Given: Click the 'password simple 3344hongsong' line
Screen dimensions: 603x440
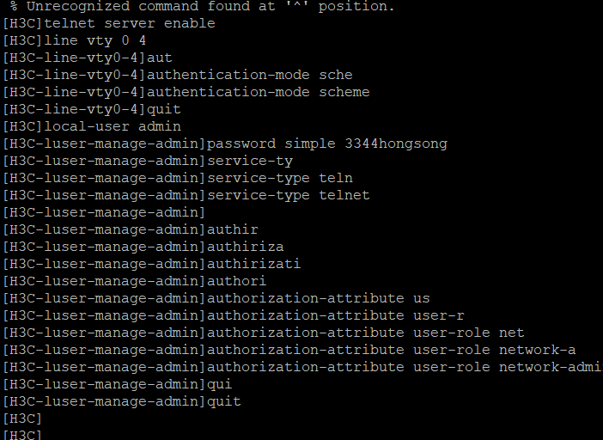Looking at the screenshot, I should pyautogui.click(x=326, y=144).
